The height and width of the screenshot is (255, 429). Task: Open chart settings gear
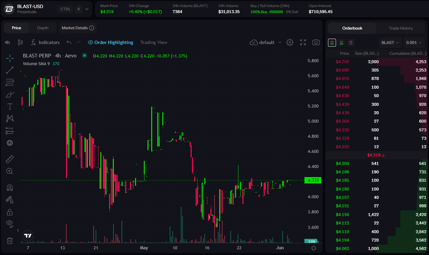pyautogui.click(x=290, y=42)
